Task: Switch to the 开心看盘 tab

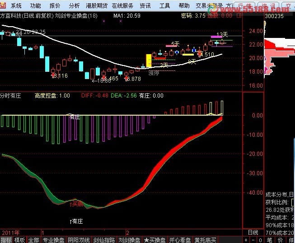Action: point(180,240)
